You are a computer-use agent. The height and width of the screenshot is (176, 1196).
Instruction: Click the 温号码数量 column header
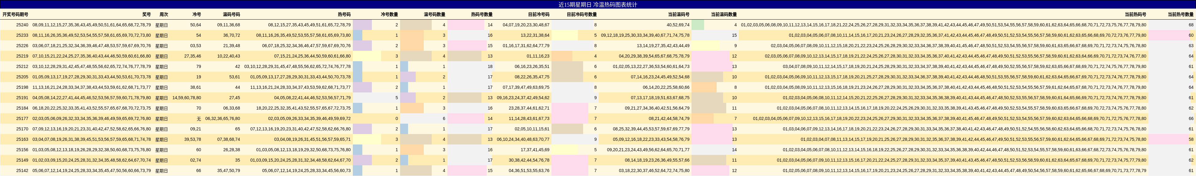[434, 14]
